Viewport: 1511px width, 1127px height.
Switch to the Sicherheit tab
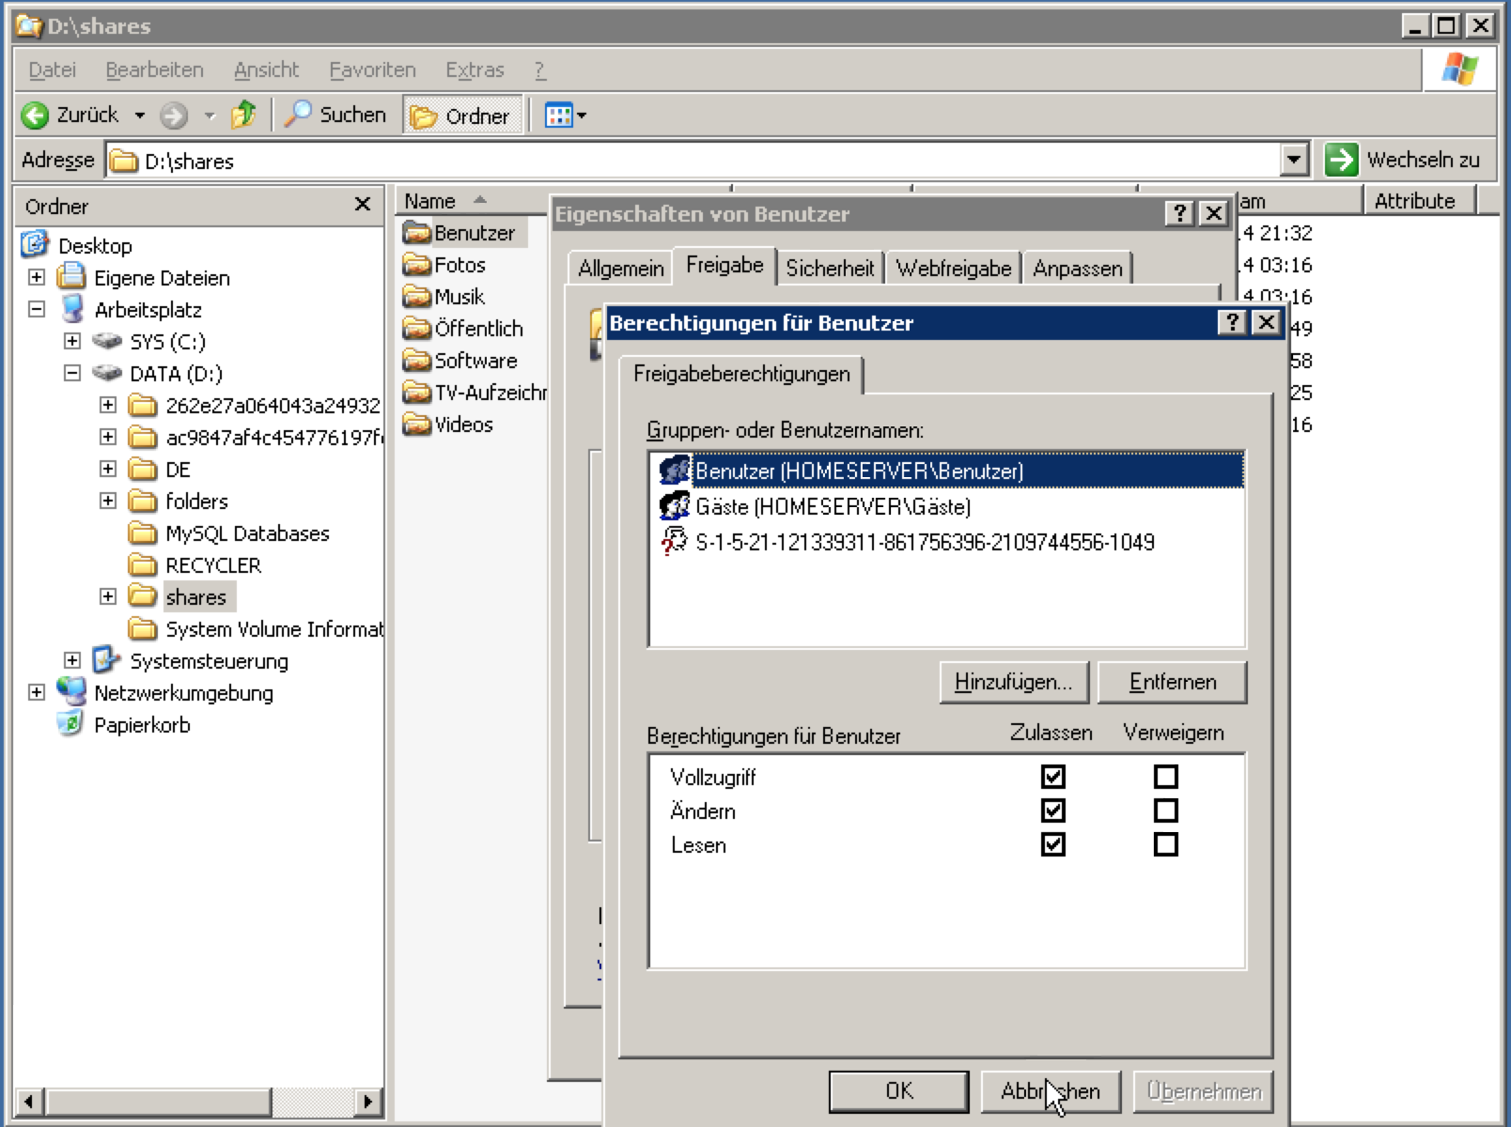point(829,269)
